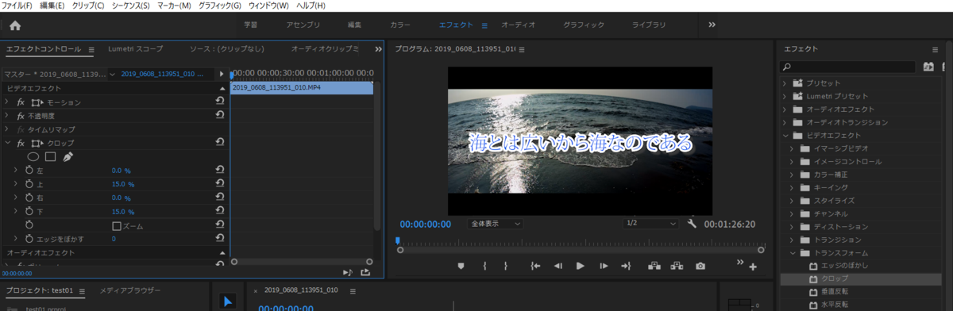Click the export icon in Effect Controls footer
Screen dimensions: 953x311
click(x=365, y=272)
